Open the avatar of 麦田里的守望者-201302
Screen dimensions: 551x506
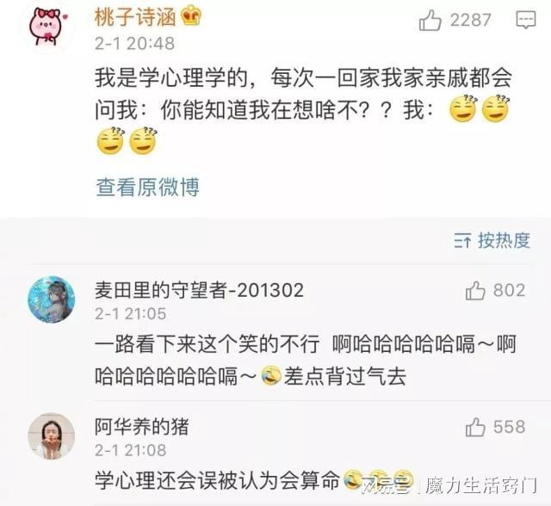pyautogui.click(x=52, y=299)
